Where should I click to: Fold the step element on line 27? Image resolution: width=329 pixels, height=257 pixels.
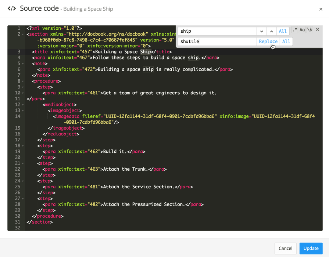23,199
